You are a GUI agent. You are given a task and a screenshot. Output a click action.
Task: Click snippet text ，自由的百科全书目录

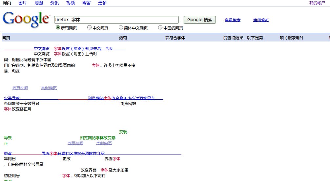coord(24,164)
